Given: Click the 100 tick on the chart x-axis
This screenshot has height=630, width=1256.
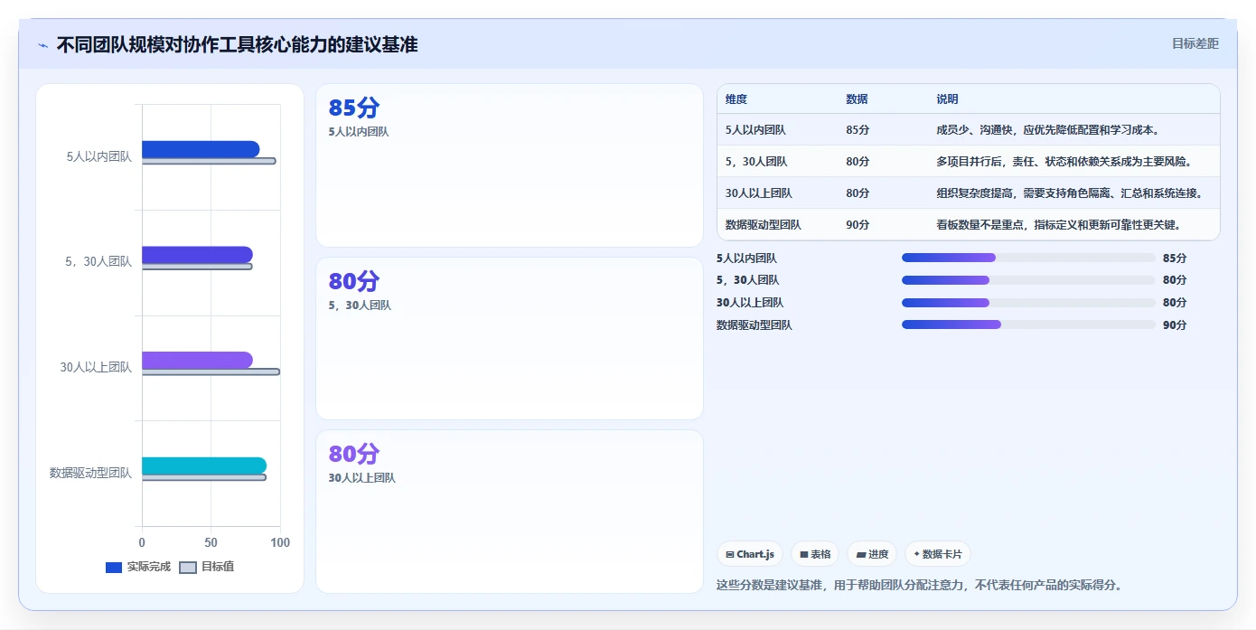Looking at the screenshot, I should (x=280, y=542).
